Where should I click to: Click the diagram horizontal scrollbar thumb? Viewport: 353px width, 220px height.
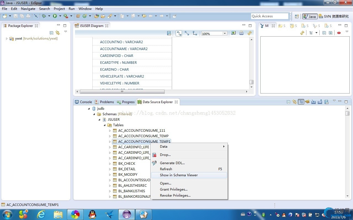pos(122,92)
